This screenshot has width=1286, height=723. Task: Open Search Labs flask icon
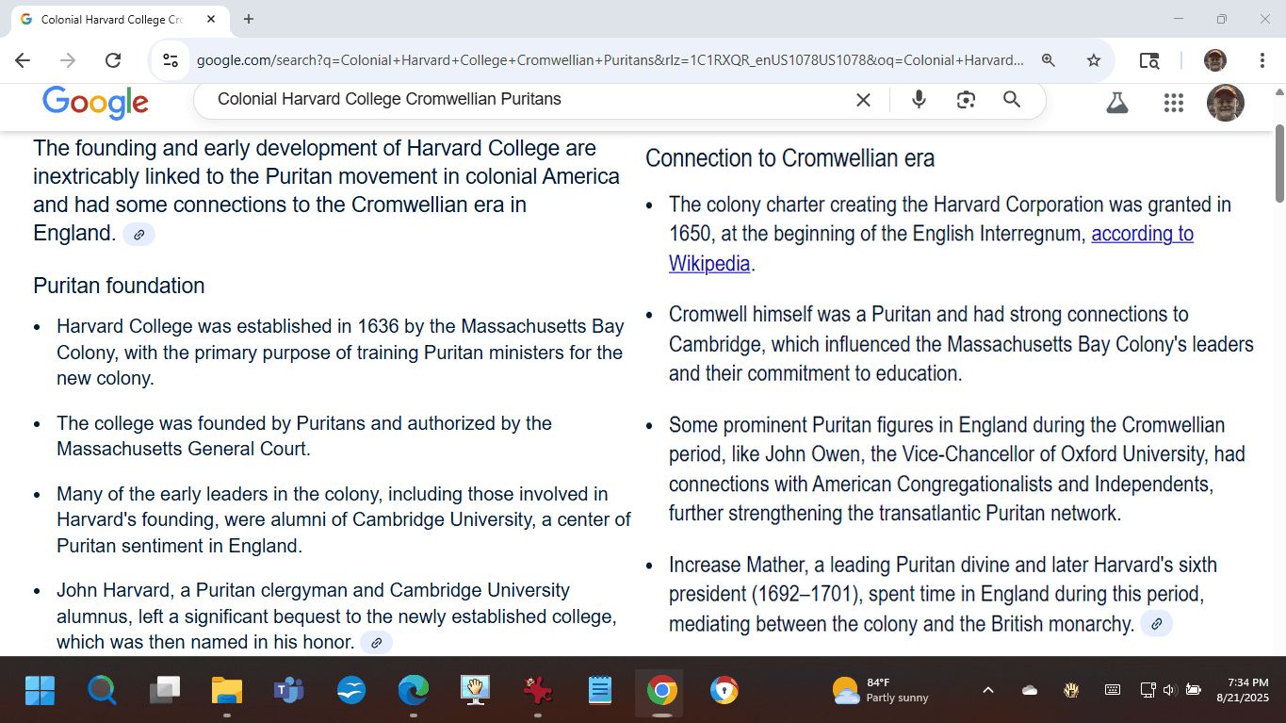1117,103
